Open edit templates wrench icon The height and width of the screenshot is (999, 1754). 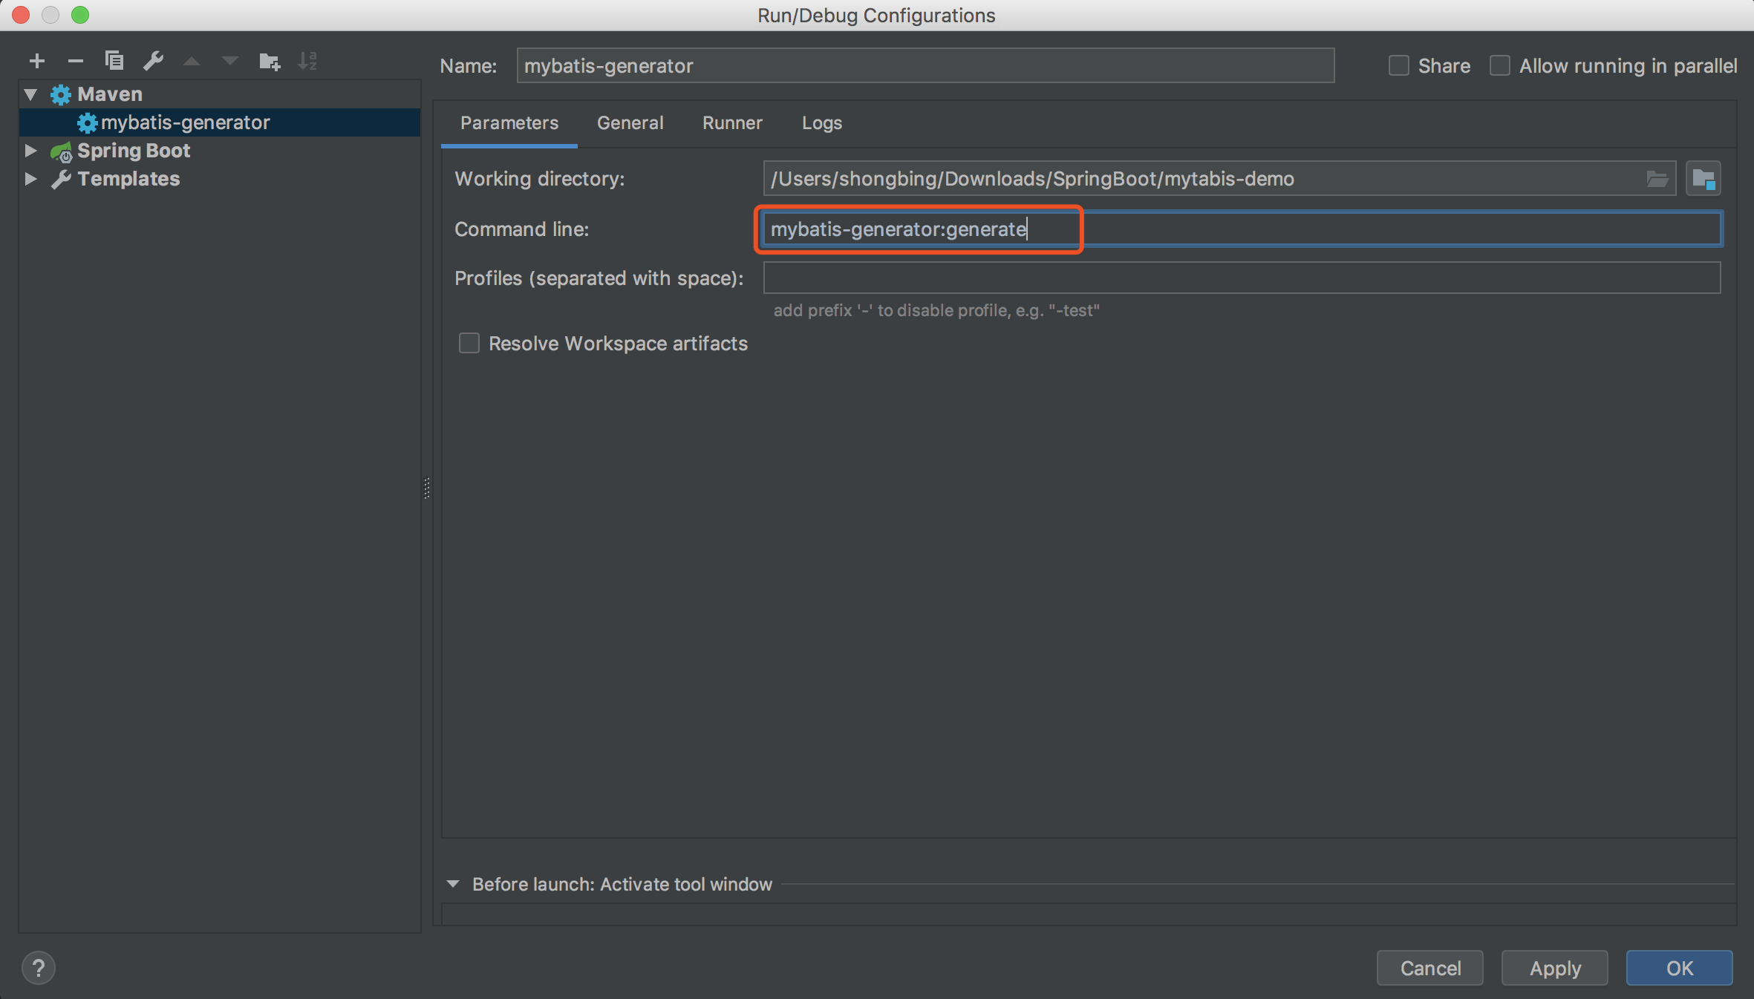pyautogui.click(x=153, y=61)
